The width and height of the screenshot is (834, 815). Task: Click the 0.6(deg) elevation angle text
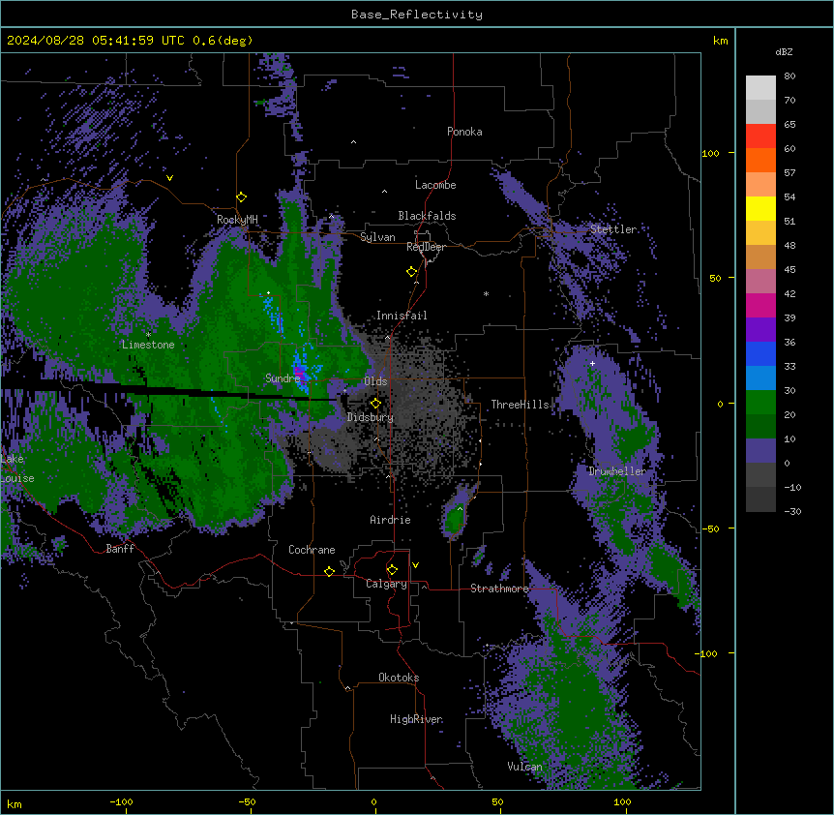click(223, 41)
